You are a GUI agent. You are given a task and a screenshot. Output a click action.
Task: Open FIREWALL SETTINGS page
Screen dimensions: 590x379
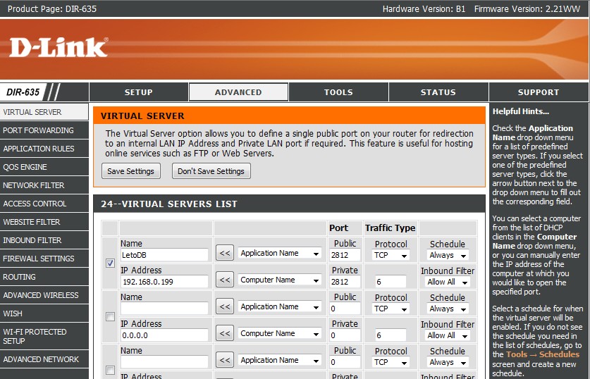point(44,259)
